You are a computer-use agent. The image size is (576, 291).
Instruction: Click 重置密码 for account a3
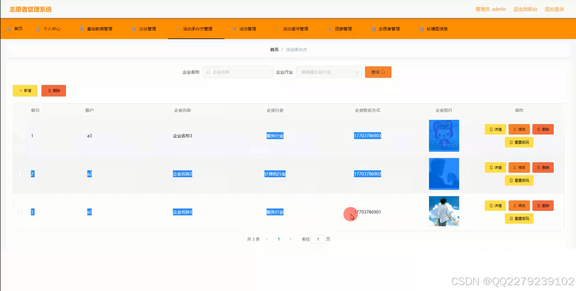click(519, 142)
